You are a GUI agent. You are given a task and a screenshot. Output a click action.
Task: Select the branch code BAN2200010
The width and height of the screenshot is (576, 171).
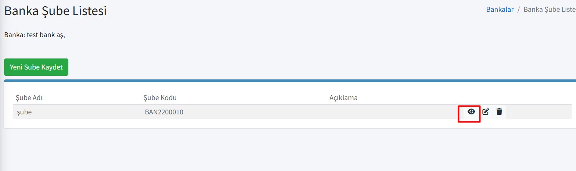tap(164, 112)
